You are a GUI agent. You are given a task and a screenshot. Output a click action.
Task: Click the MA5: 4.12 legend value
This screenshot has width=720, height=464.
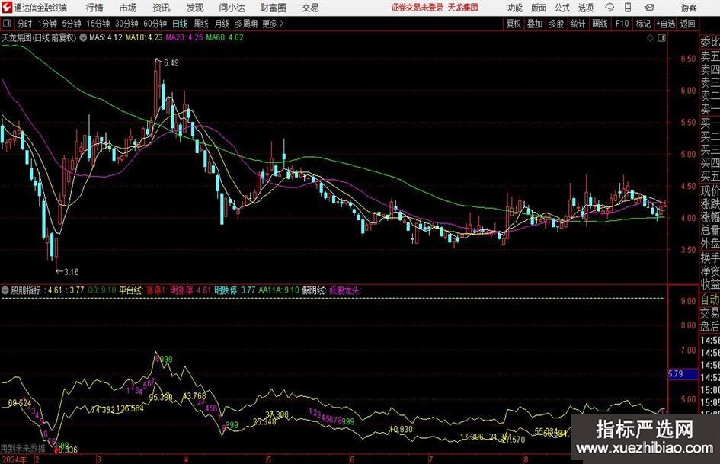(106, 37)
